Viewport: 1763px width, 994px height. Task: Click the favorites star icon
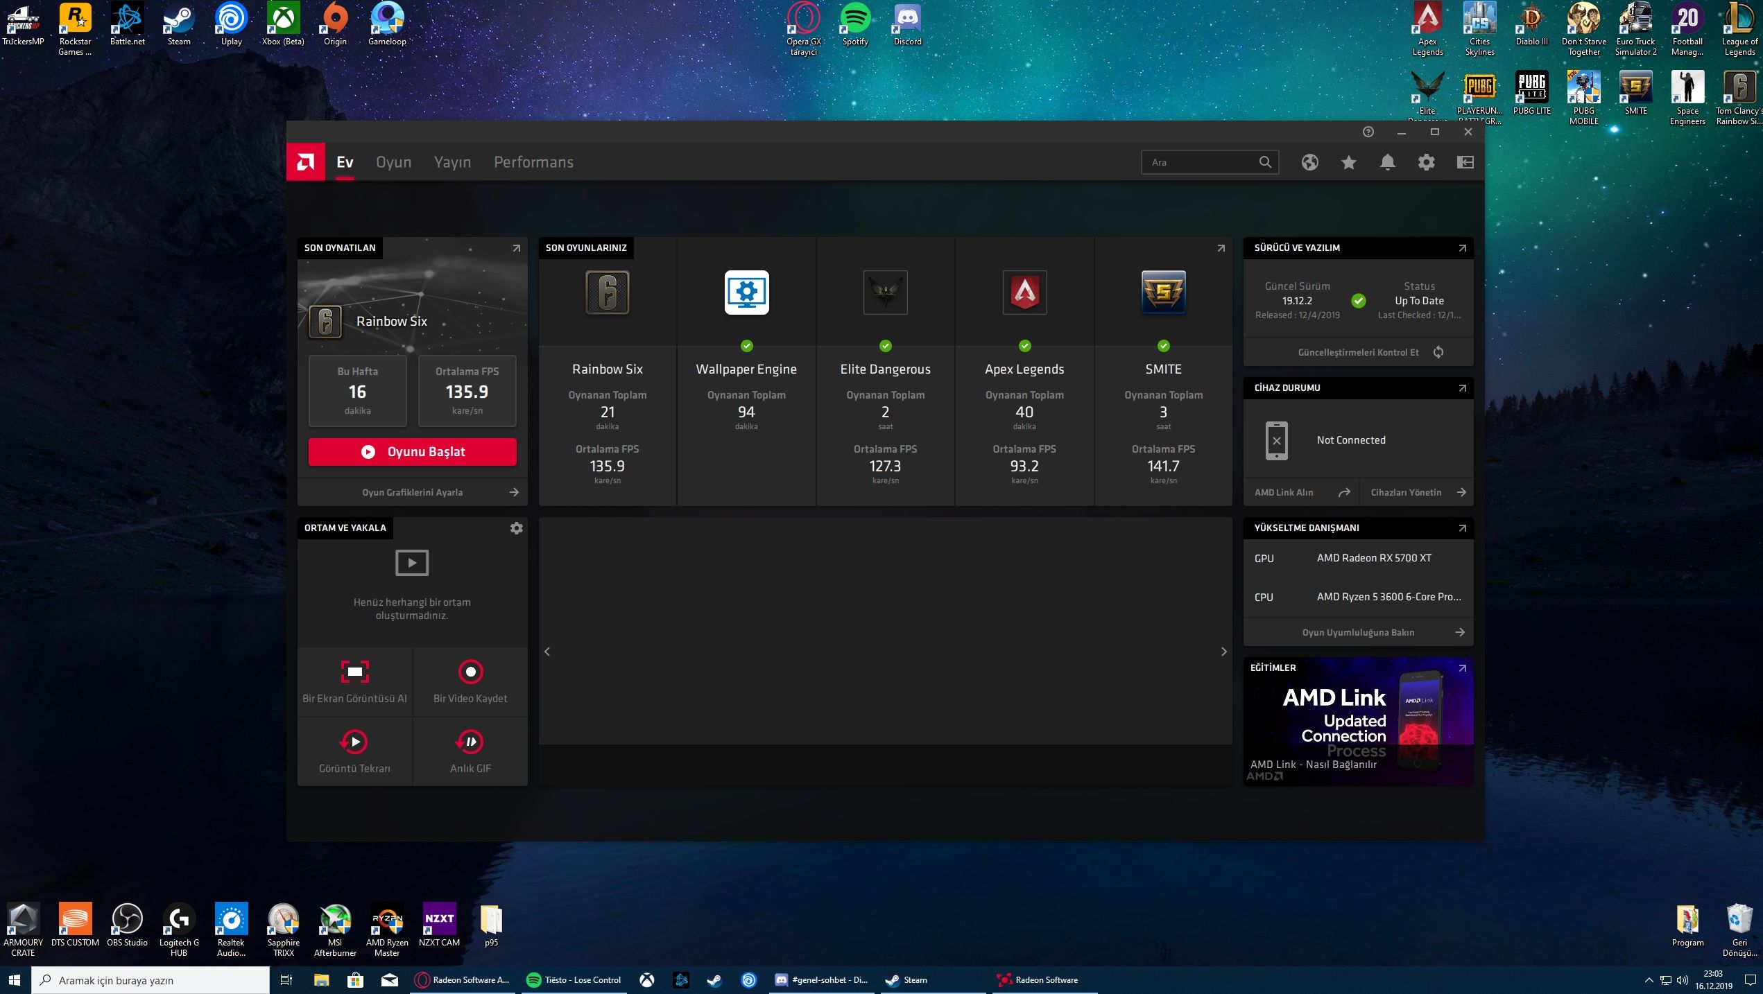[x=1348, y=162]
